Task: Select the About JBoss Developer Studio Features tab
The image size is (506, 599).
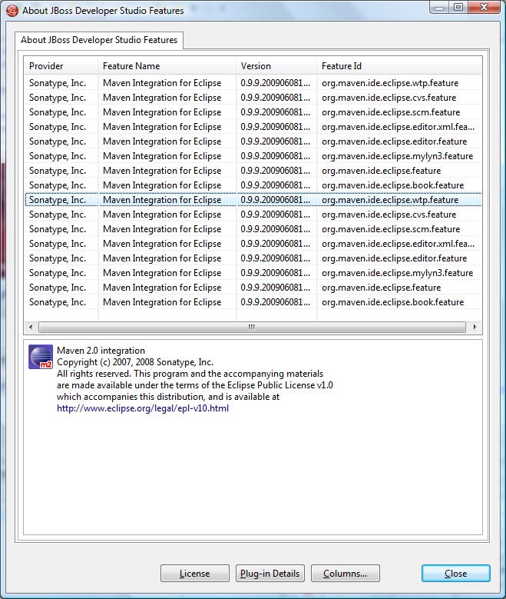Action: click(99, 40)
